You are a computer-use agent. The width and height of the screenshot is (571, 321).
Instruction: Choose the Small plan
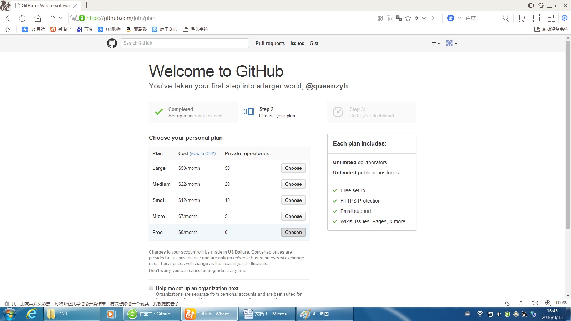tap(293, 200)
